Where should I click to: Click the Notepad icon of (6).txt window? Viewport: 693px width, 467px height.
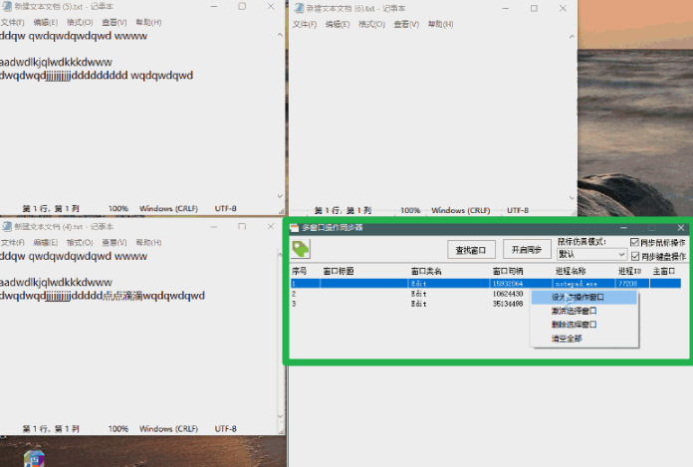tap(300, 8)
